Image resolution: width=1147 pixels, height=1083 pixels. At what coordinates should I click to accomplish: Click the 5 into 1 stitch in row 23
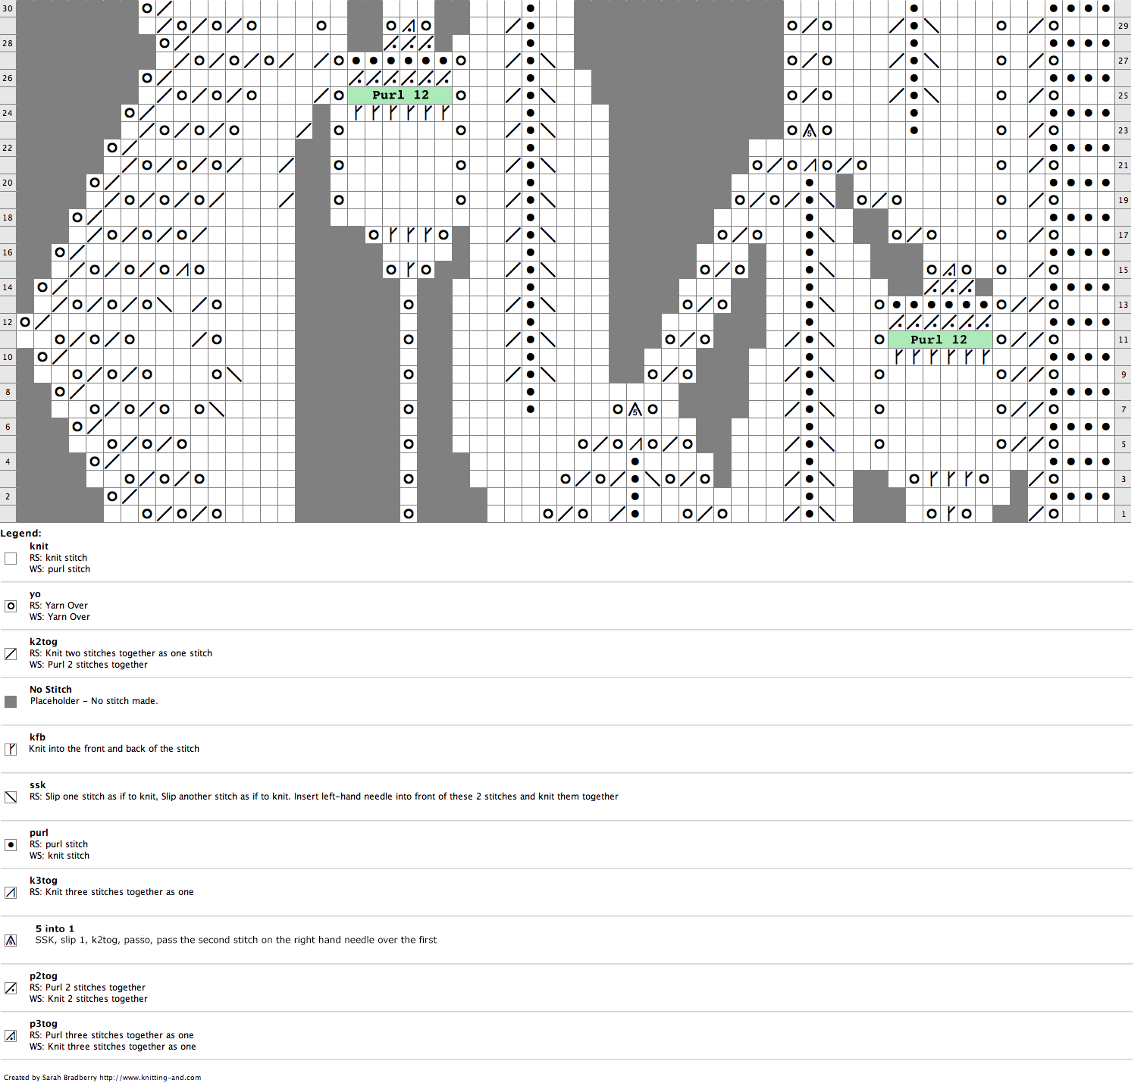click(x=810, y=130)
